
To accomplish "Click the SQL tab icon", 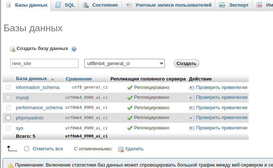I will 58,5.
